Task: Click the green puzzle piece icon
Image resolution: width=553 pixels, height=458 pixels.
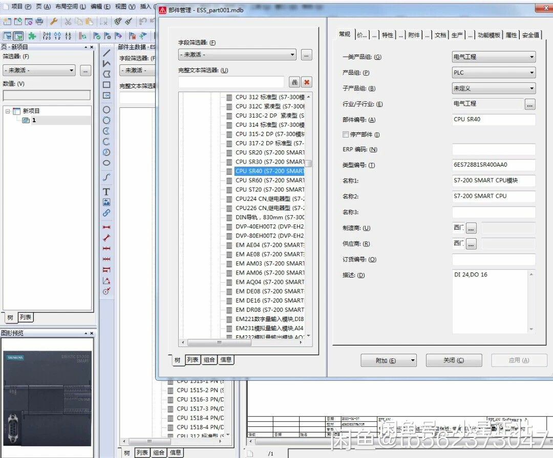Action: tap(32, 36)
